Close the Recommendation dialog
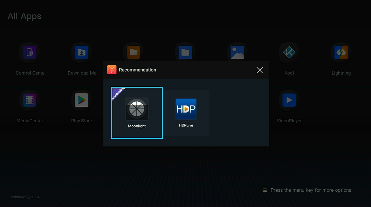Screen dimensions: 371x207 [259, 70]
